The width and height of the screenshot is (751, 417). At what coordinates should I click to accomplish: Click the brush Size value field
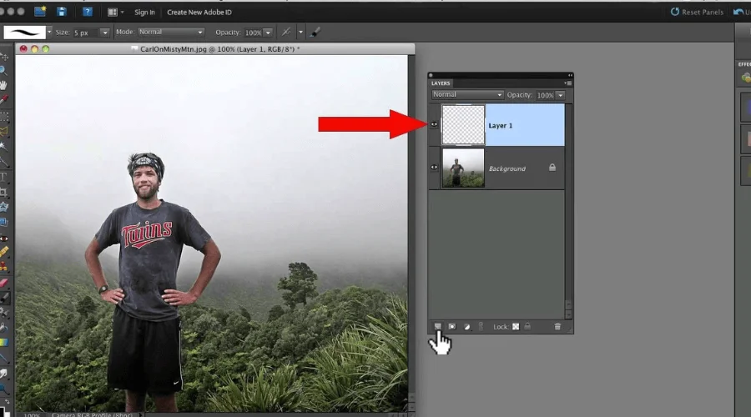coord(86,33)
